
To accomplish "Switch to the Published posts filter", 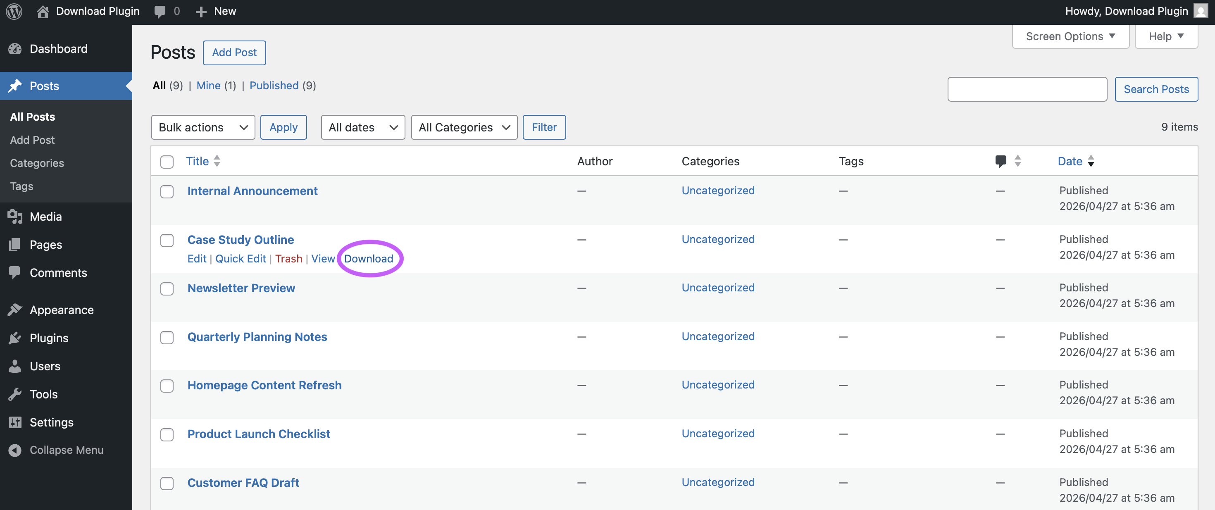I will click(274, 86).
